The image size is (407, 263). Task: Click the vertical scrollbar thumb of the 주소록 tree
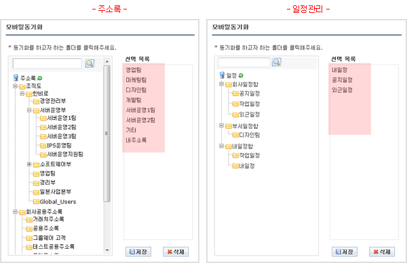click(107, 134)
